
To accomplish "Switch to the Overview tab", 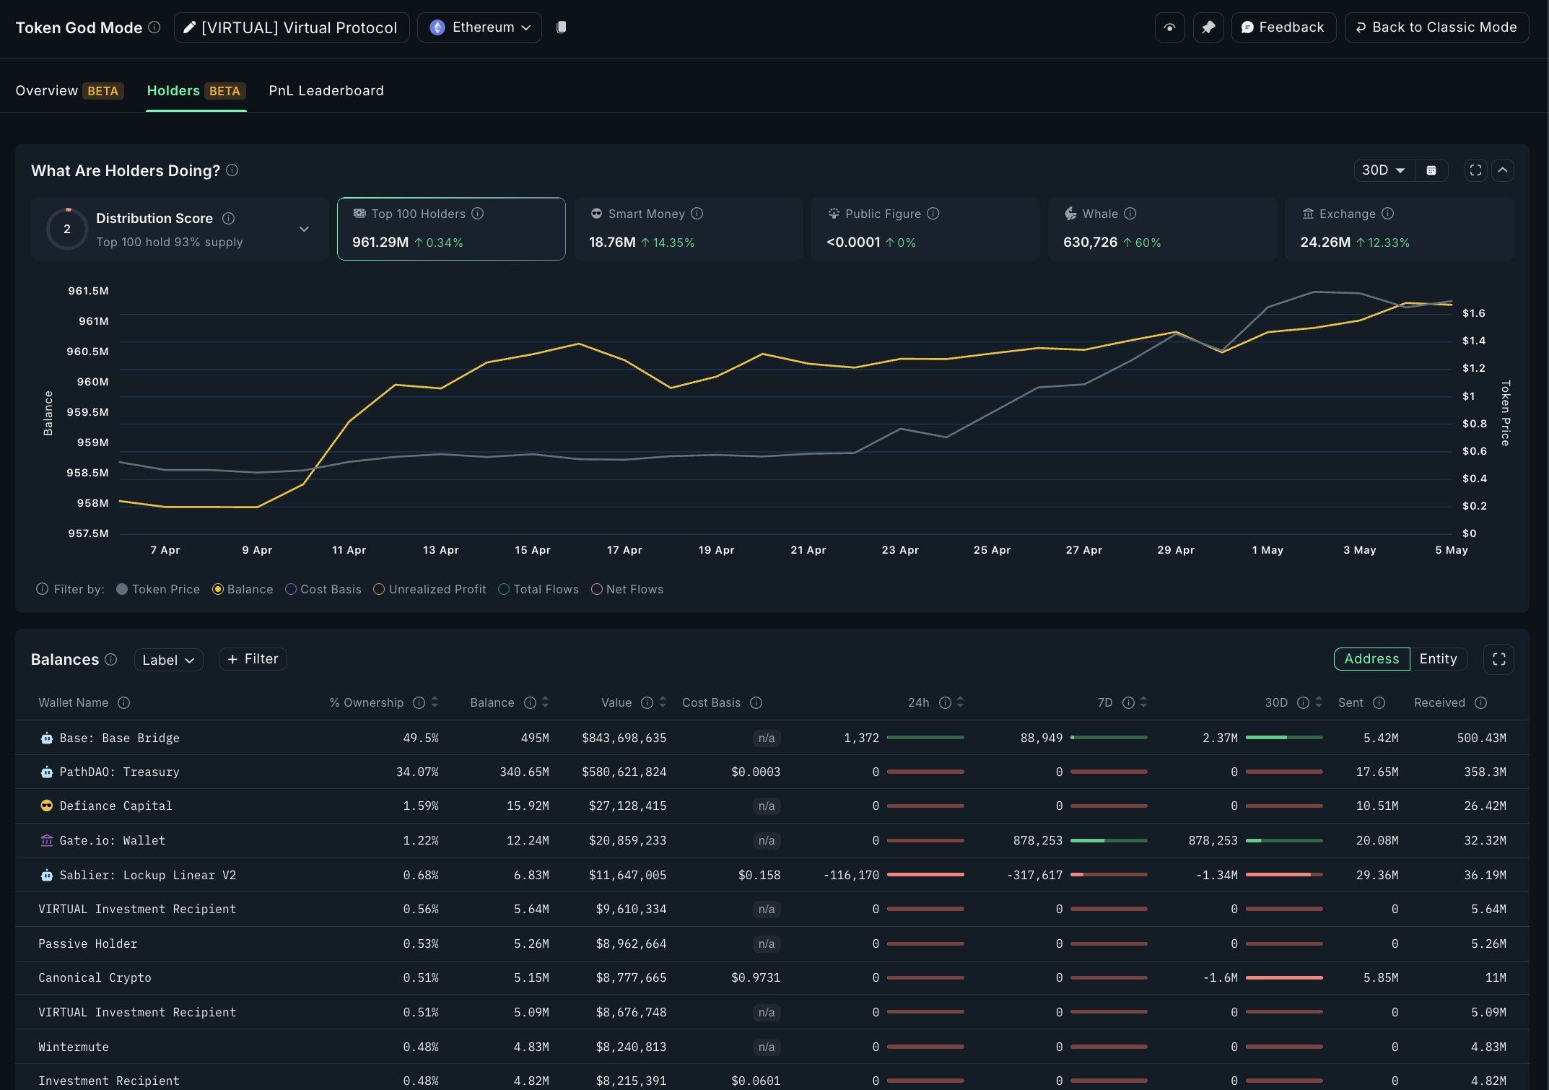I will [x=47, y=90].
